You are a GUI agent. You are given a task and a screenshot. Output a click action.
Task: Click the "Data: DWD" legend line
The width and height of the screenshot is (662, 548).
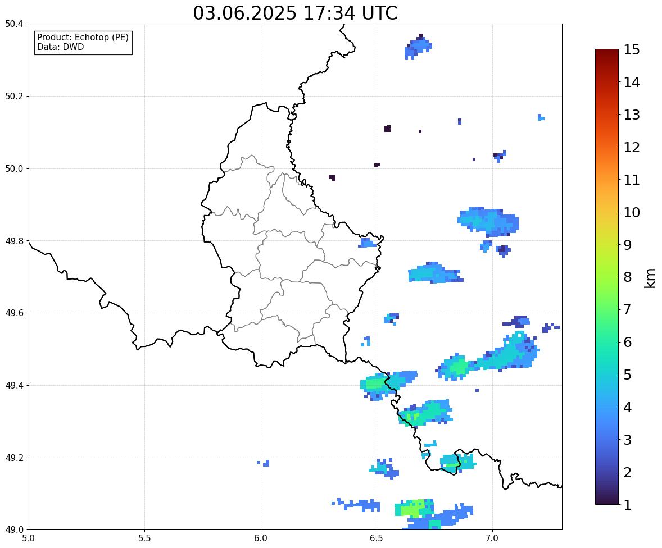(60, 47)
